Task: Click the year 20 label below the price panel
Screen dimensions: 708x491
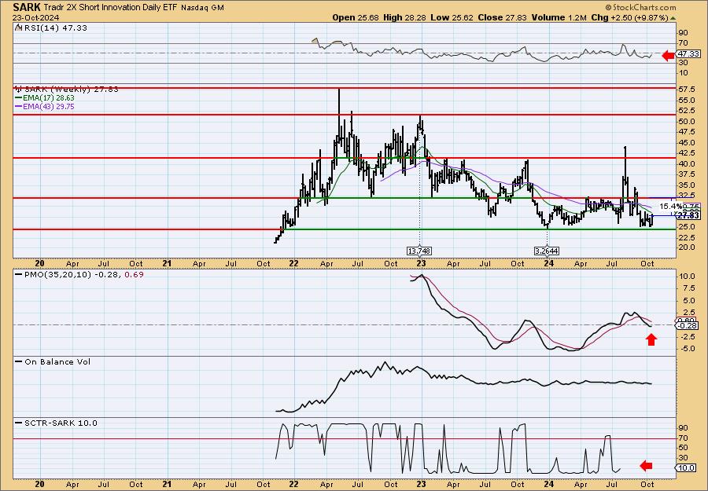Action: [39, 264]
